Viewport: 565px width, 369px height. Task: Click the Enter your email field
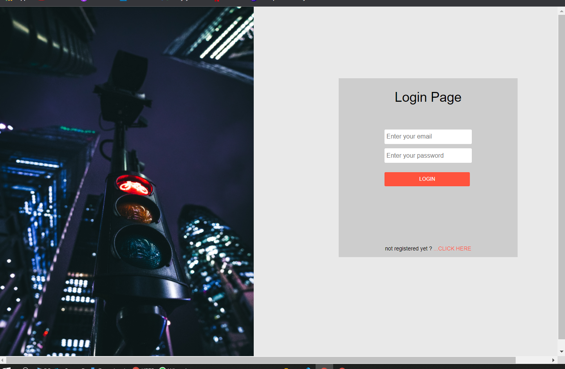428,137
